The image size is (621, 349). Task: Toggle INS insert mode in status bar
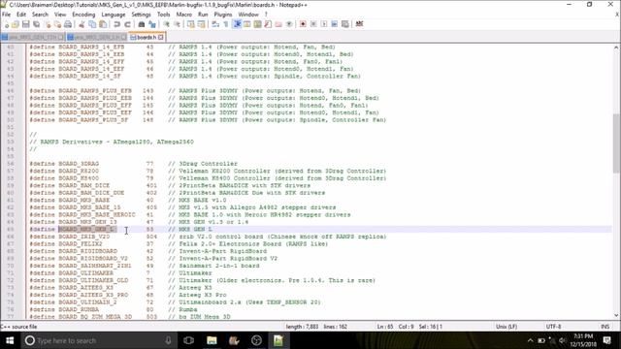[605, 327]
